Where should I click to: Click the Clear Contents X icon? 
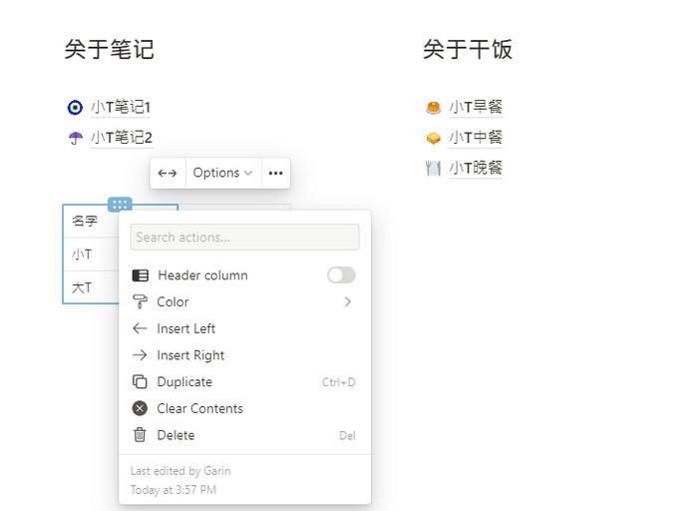140,408
